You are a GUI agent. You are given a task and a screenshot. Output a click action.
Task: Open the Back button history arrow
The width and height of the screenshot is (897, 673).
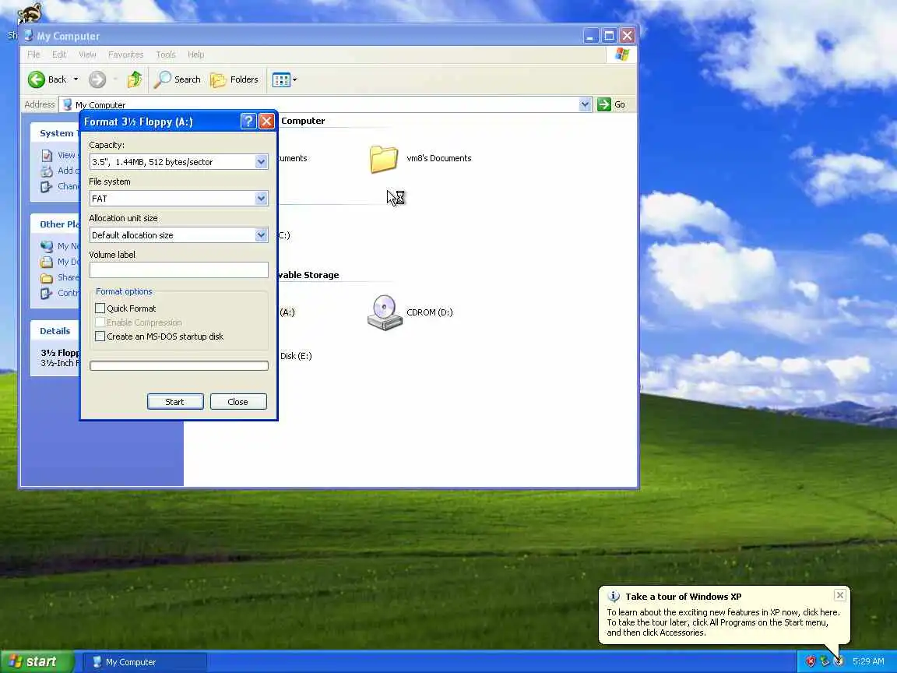coord(76,79)
